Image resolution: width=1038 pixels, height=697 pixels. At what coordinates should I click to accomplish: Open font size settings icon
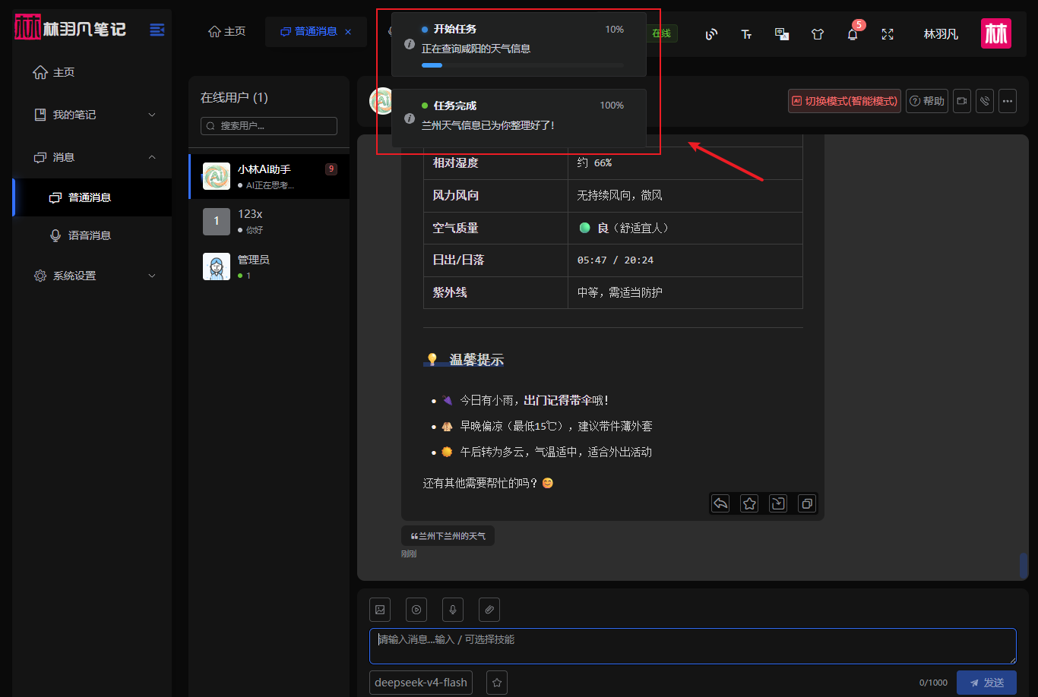click(x=746, y=34)
